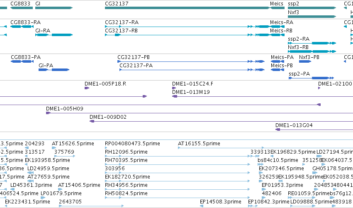The height and width of the screenshot is (208, 353).
Task: Select the Nxf3-PB coding segment
Action: (305, 61)
